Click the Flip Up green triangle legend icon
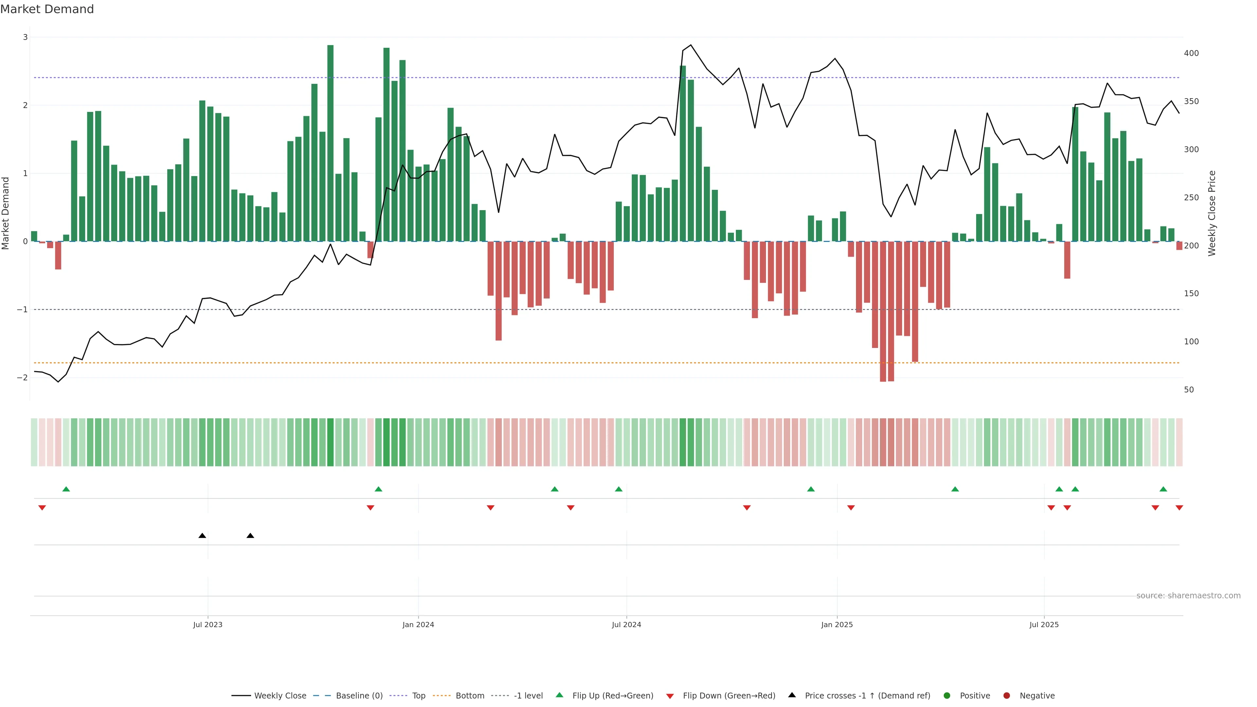The width and height of the screenshot is (1257, 707). pyautogui.click(x=560, y=695)
